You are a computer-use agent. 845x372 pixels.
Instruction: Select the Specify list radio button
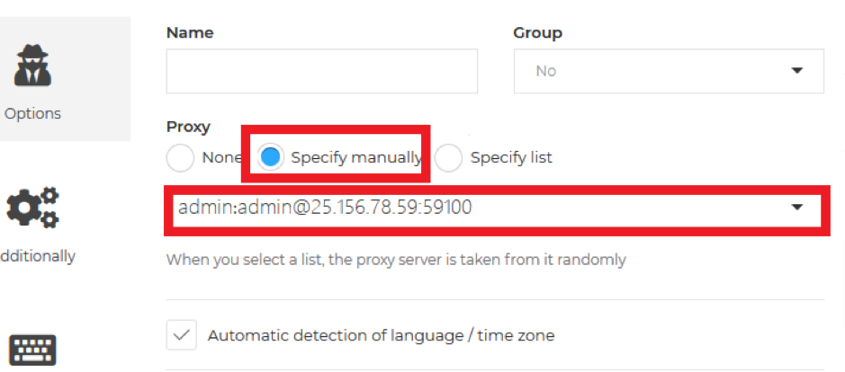pos(448,158)
